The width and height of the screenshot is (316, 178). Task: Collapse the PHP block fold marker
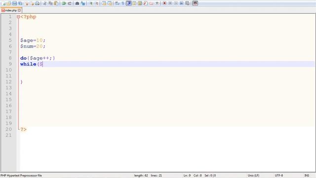18,17
